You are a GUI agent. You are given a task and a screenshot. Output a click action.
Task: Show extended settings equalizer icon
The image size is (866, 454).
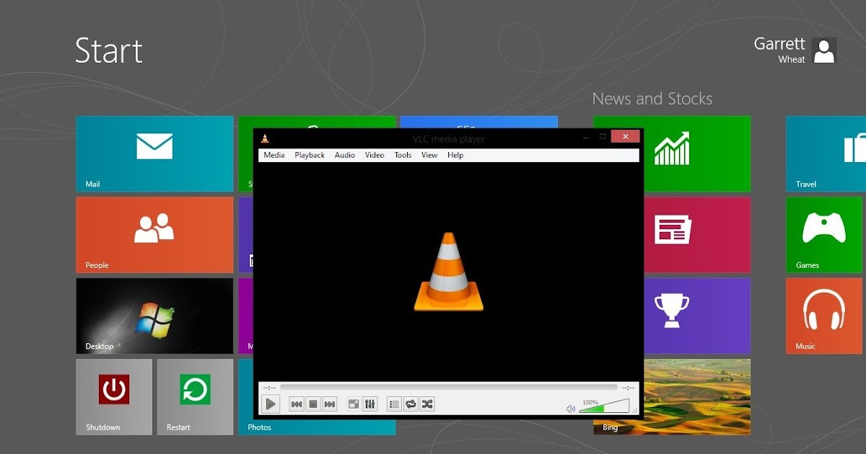pos(369,404)
